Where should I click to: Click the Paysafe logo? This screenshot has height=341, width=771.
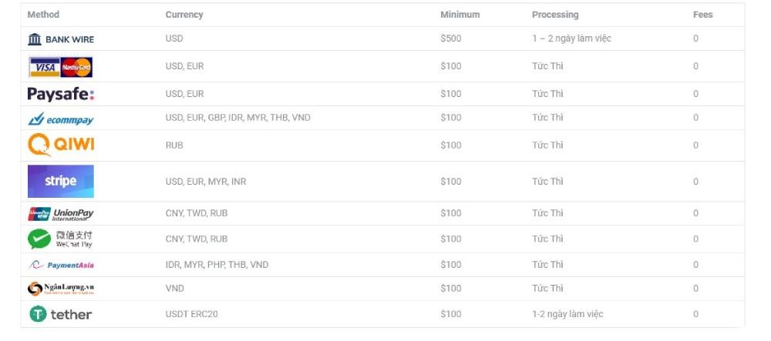61,94
